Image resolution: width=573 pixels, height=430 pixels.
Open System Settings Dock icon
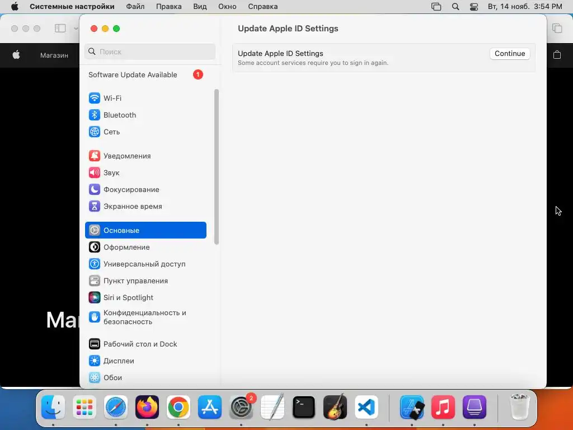point(241,407)
